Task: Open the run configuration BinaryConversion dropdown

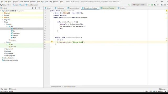Action: [139, 5]
